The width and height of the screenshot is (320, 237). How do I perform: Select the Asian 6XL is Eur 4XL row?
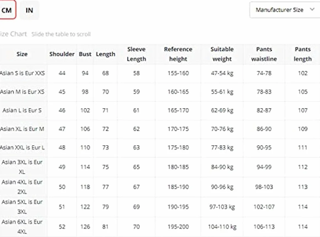160,227
